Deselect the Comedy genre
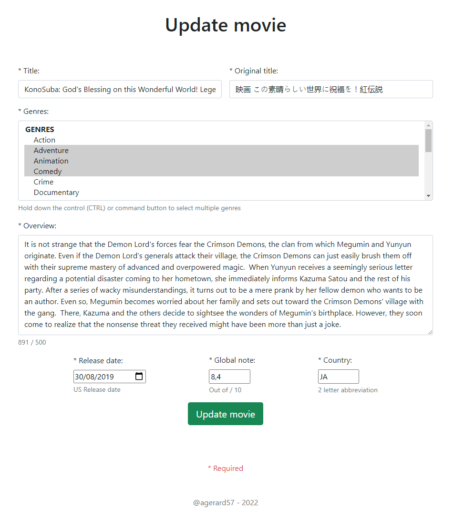The height and width of the screenshot is (520, 464). 47,171
